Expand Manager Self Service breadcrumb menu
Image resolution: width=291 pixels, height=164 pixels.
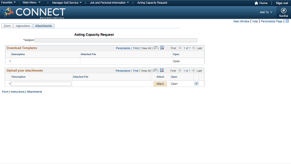pyautogui.click(x=67, y=3)
